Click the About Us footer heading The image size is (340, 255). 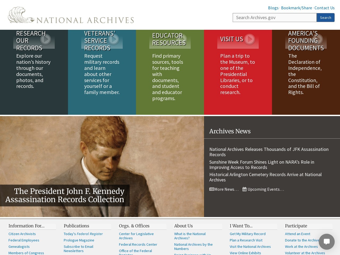183,226
